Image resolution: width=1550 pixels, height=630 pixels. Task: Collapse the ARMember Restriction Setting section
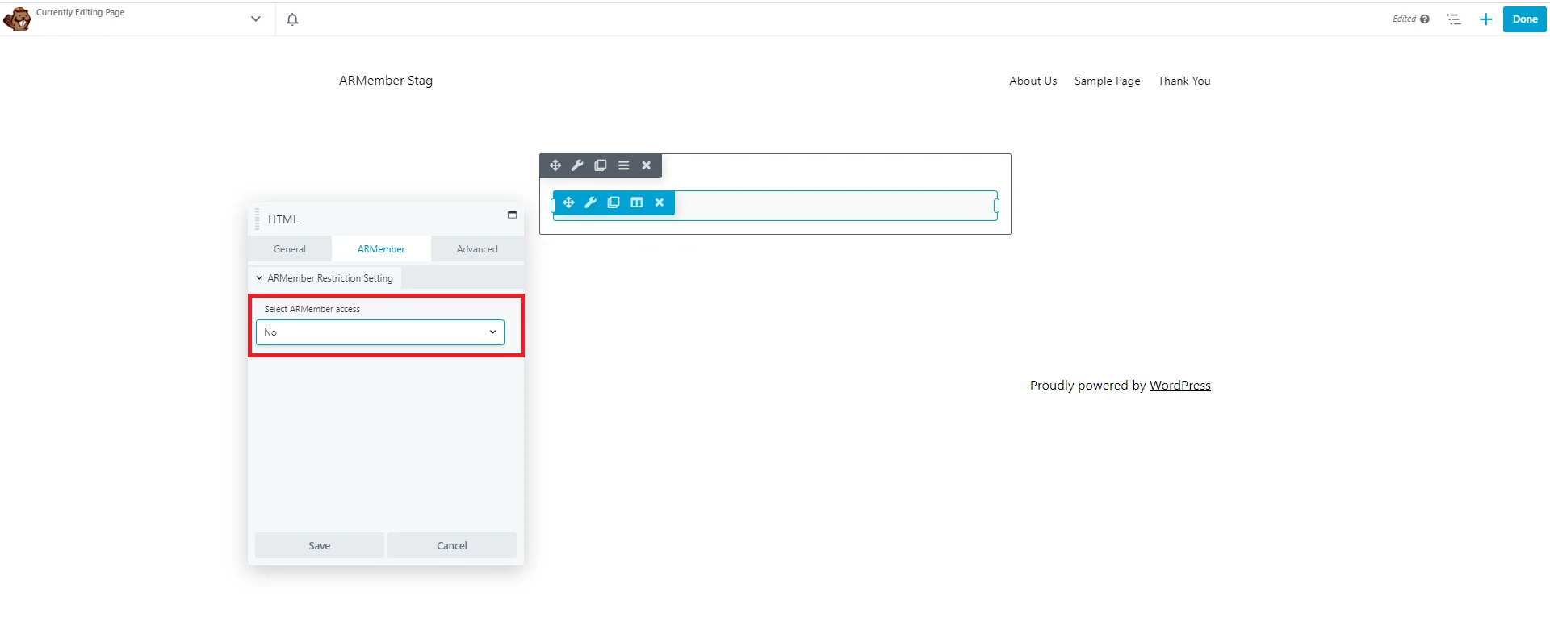tap(325, 278)
